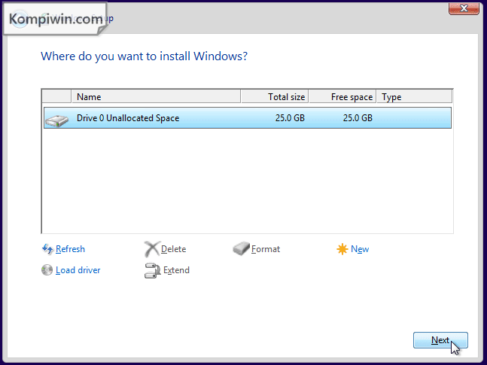Screen dimensions: 487x365
Task: Click the Load driver disc icon
Action: [47, 270]
